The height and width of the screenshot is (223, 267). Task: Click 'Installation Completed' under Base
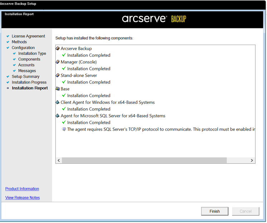(89, 96)
